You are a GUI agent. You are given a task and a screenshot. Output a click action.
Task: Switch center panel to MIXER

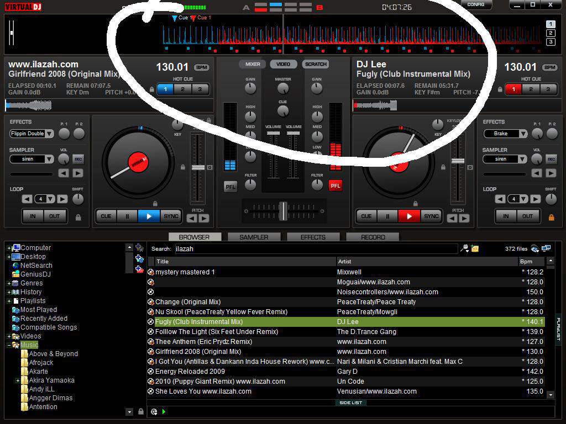[x=253, y=64]
